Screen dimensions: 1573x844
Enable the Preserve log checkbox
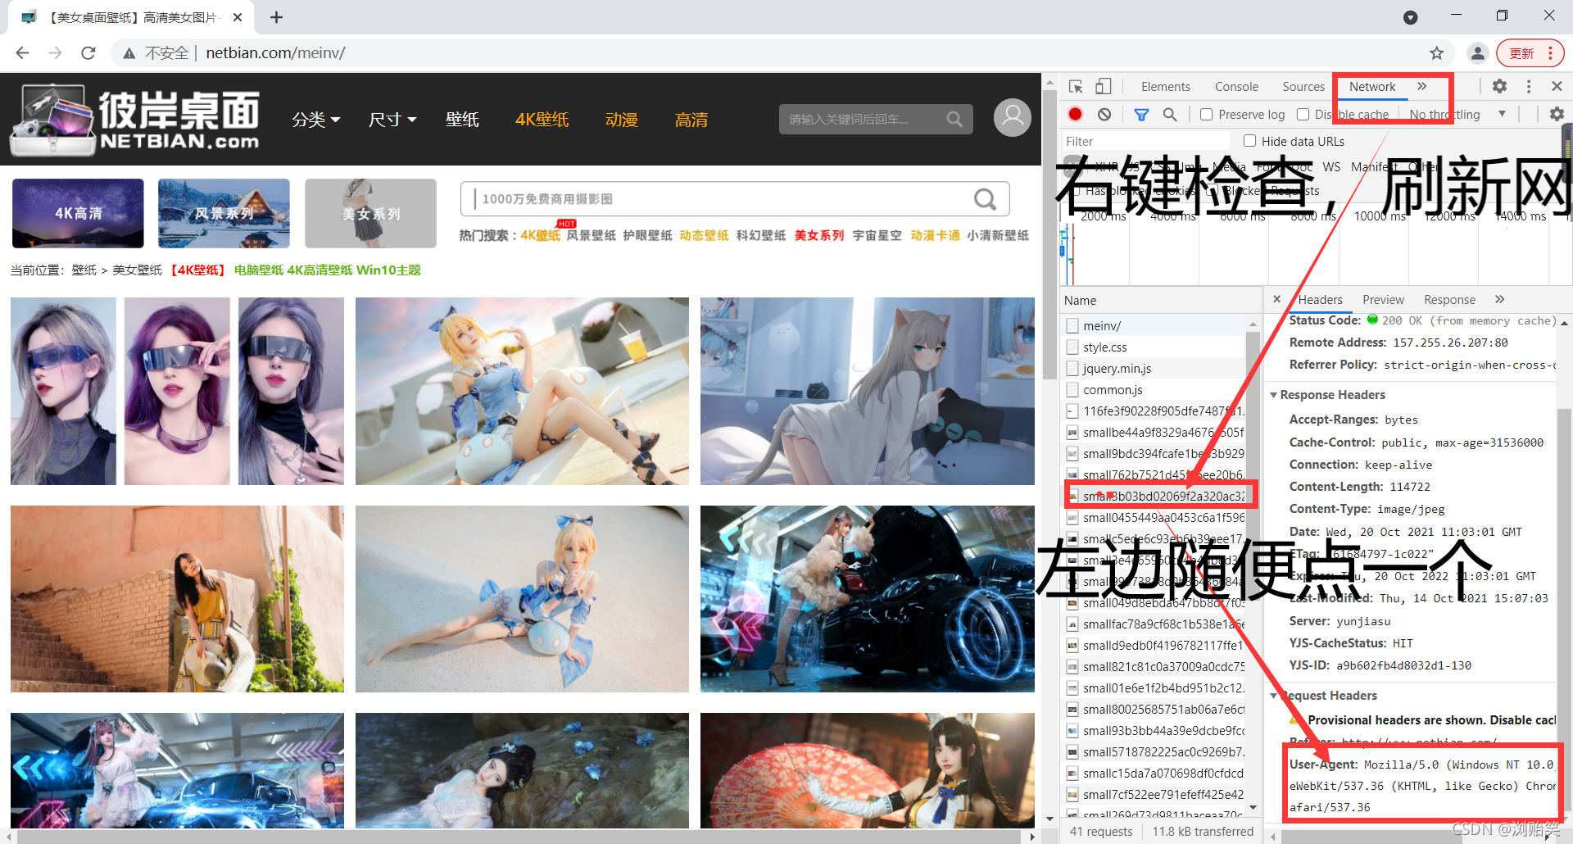[1206, 115]
